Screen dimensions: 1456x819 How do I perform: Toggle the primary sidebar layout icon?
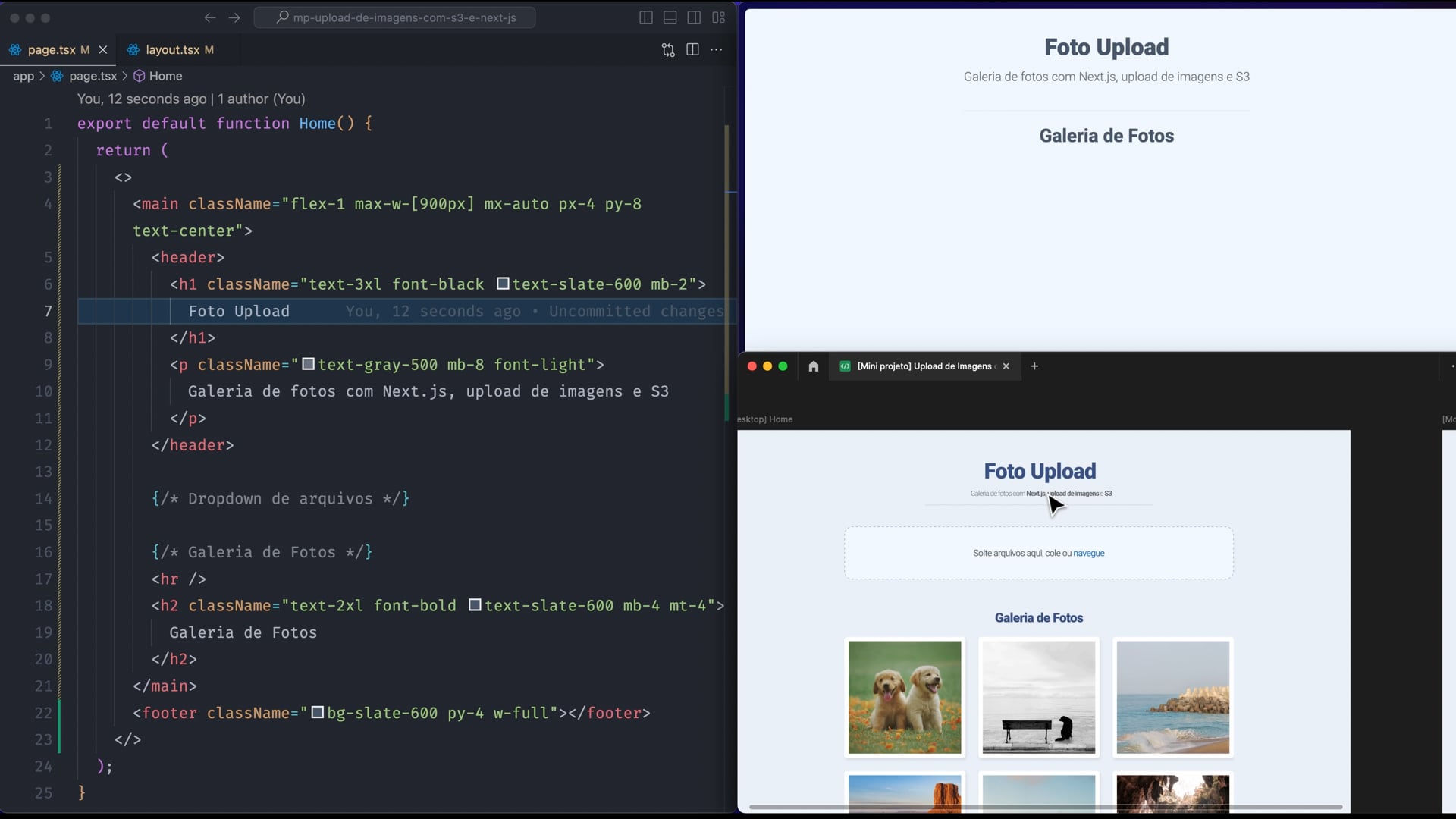[646, 17]
